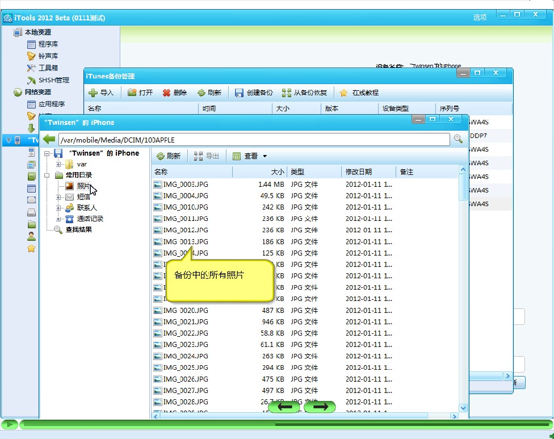The width and height of the screenshot is (554, 439).
Task: Open 在线教程 online tutorial
Action: [x=359, y=93]
